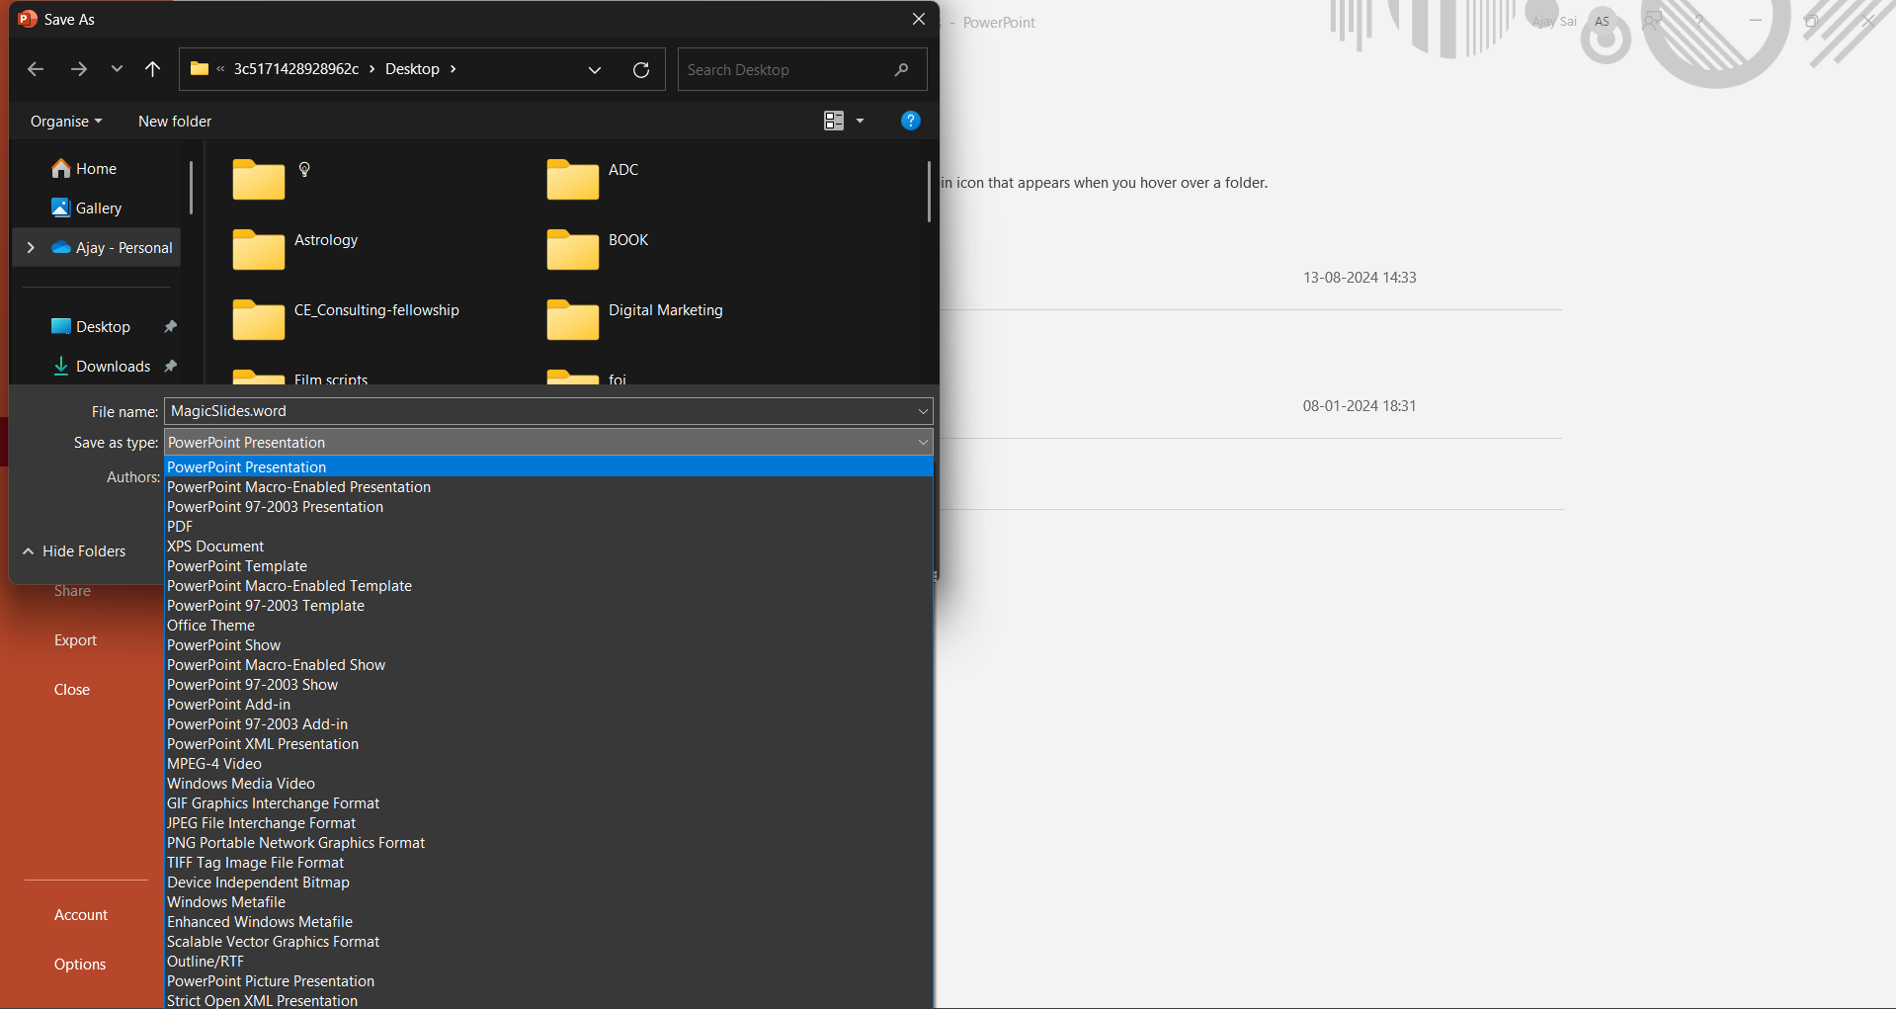Select the BOOK folder
Viewport: 1896px width, 1009px height.
tap(598, 248)
